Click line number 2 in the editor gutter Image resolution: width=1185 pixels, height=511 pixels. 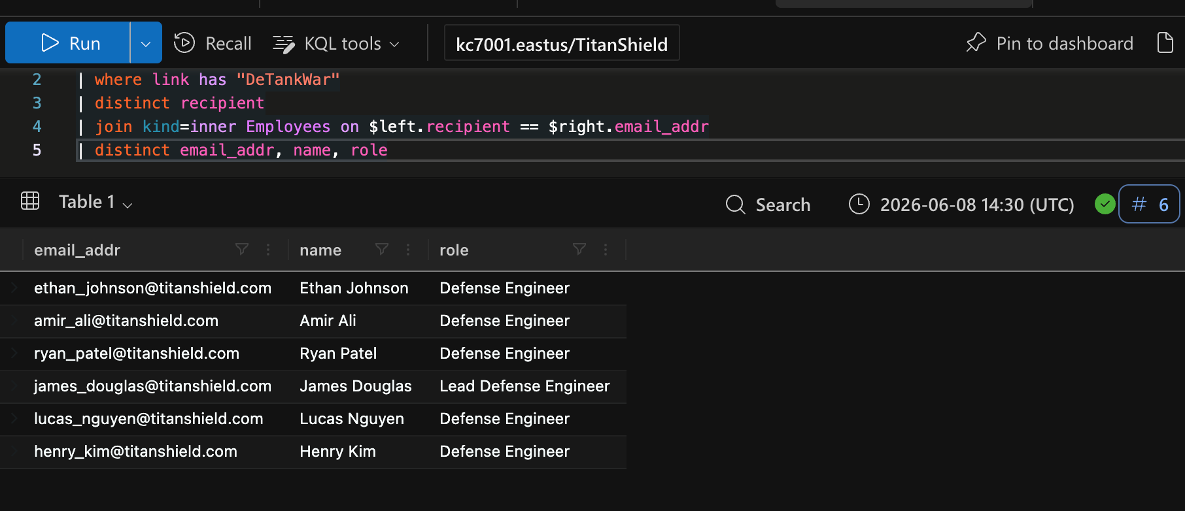[37, 80]
